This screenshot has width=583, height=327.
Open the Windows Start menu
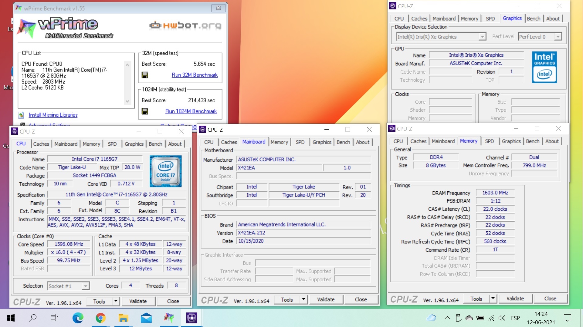pyautogui.click(x=11, y=318)
